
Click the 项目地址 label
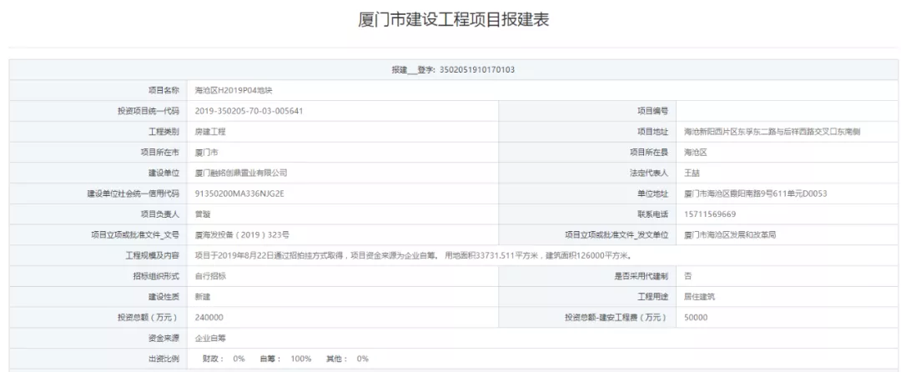click(652, 132)
